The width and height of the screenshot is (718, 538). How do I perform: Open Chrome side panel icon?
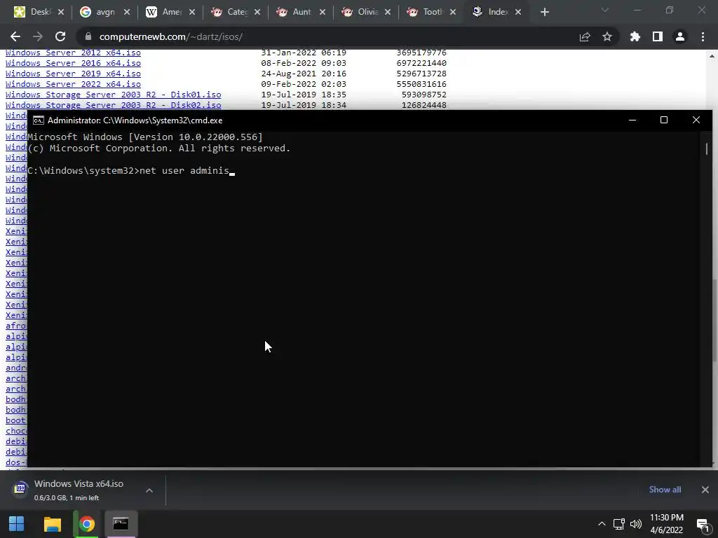click(x=658, y=36)
